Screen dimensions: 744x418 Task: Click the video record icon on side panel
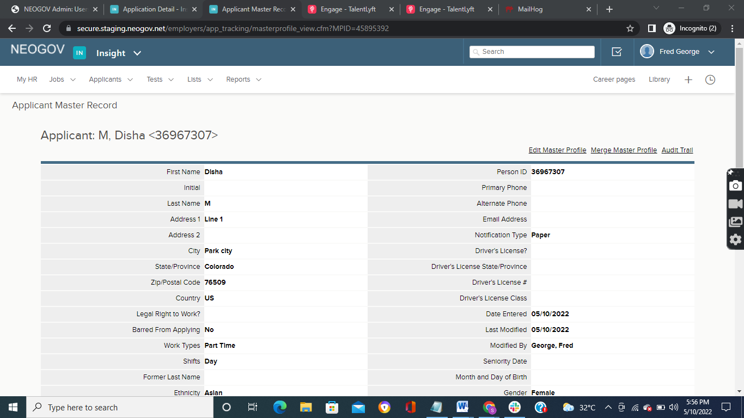click(735, 204)
